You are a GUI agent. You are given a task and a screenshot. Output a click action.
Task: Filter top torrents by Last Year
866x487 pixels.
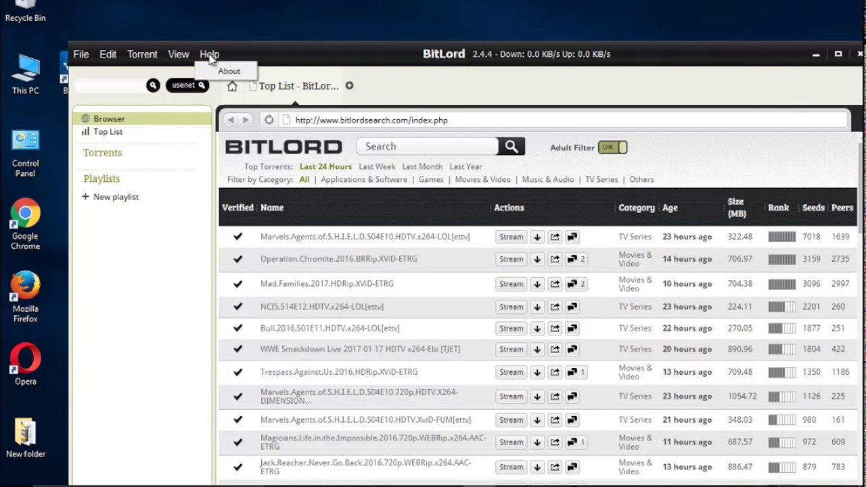pyautogui.click(x=465, y=166)
